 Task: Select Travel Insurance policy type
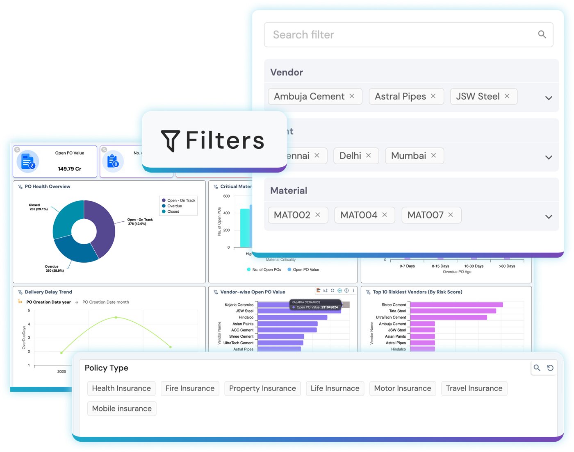click(x=474, y=388)
